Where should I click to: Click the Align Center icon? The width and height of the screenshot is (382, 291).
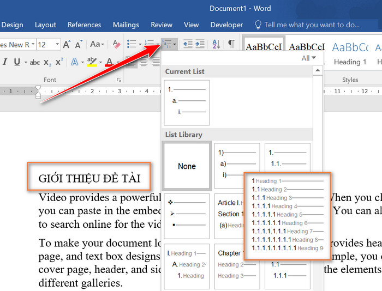[x=144, y=62]
